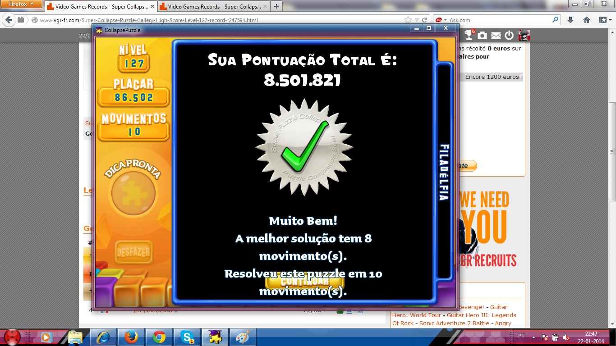Open a new browser tab
616x346 pixels.
click(x=276, y=6)
